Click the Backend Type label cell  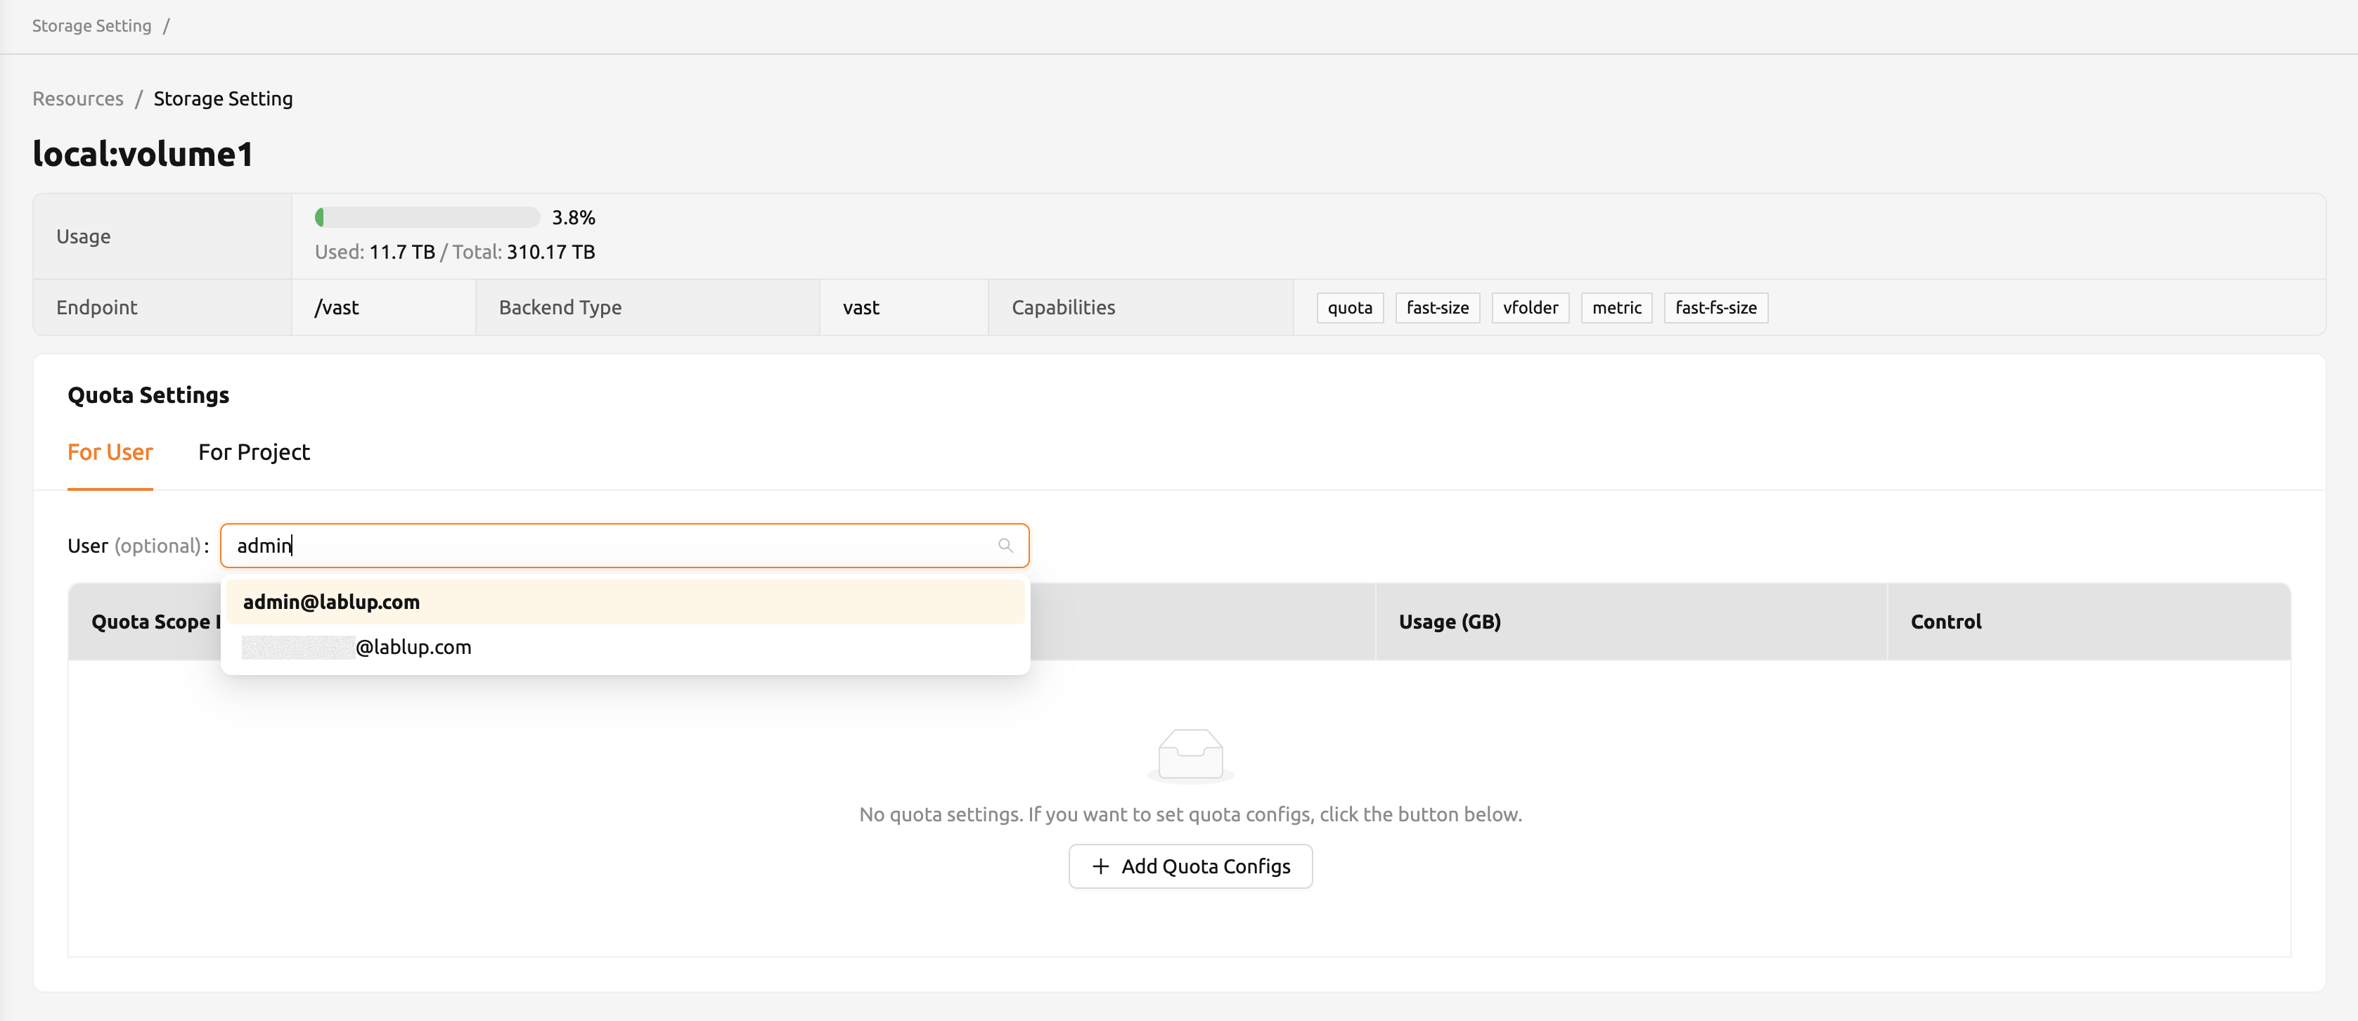[648, 308]
